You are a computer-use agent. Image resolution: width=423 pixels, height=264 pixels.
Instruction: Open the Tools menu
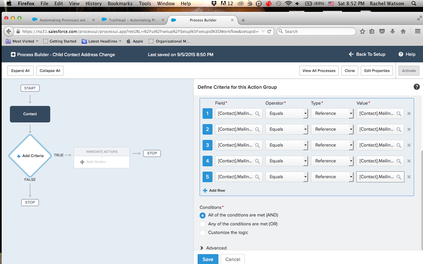[145, 4]
